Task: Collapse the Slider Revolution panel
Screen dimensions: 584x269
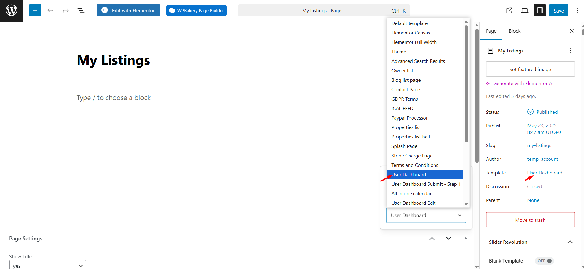Action: (570, 242)
